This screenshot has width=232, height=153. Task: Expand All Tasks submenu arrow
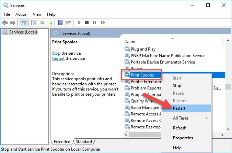pos(207,118)
